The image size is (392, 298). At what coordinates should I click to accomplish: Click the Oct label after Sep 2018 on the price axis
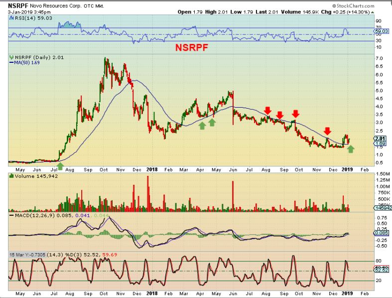(299, 170)
